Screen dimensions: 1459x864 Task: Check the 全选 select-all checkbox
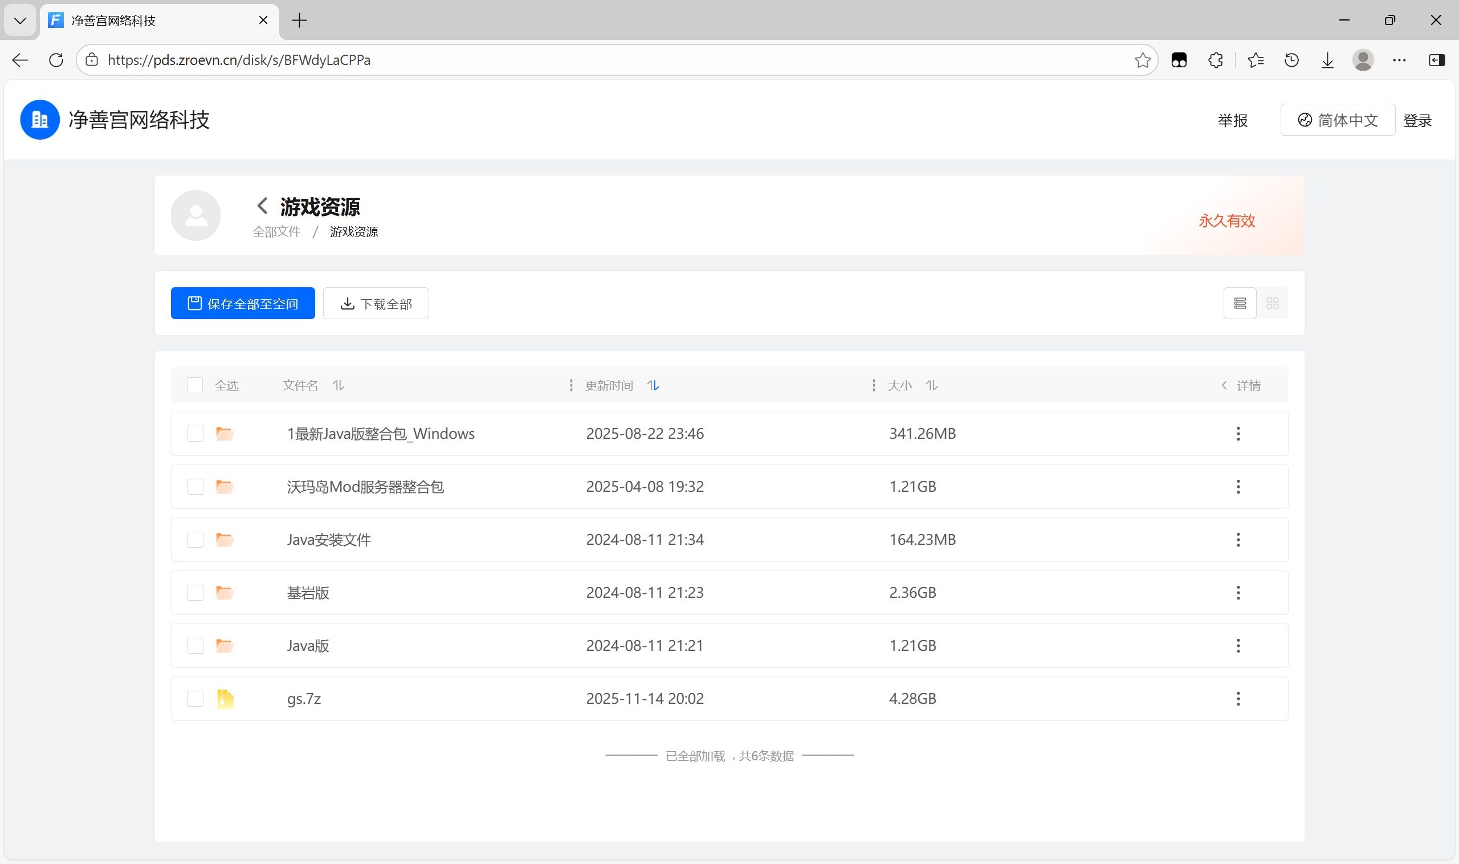pos(194,385)
